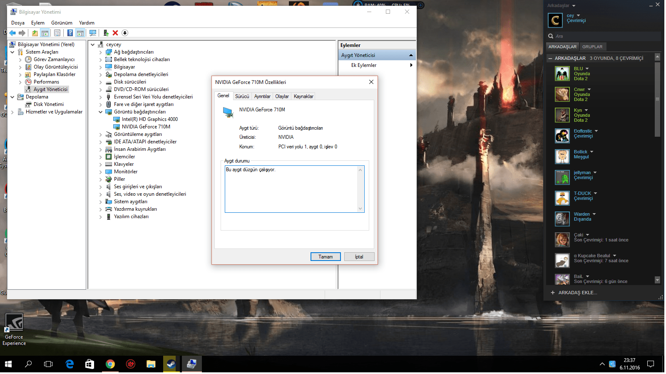The width and height of the screenshot is (666, 374).
Task: Click the Up one level folder icon
Action: pyautogui.click(x=35, y=33)
